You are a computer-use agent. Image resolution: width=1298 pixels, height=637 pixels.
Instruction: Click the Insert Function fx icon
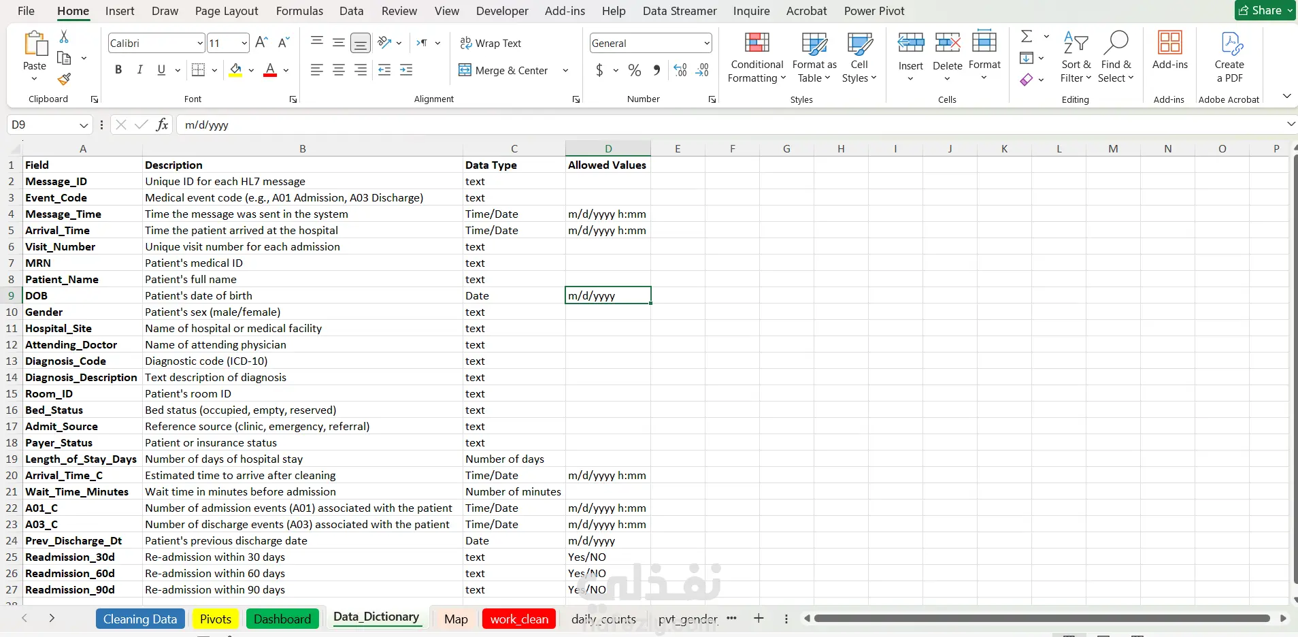(x=162, y=125)
